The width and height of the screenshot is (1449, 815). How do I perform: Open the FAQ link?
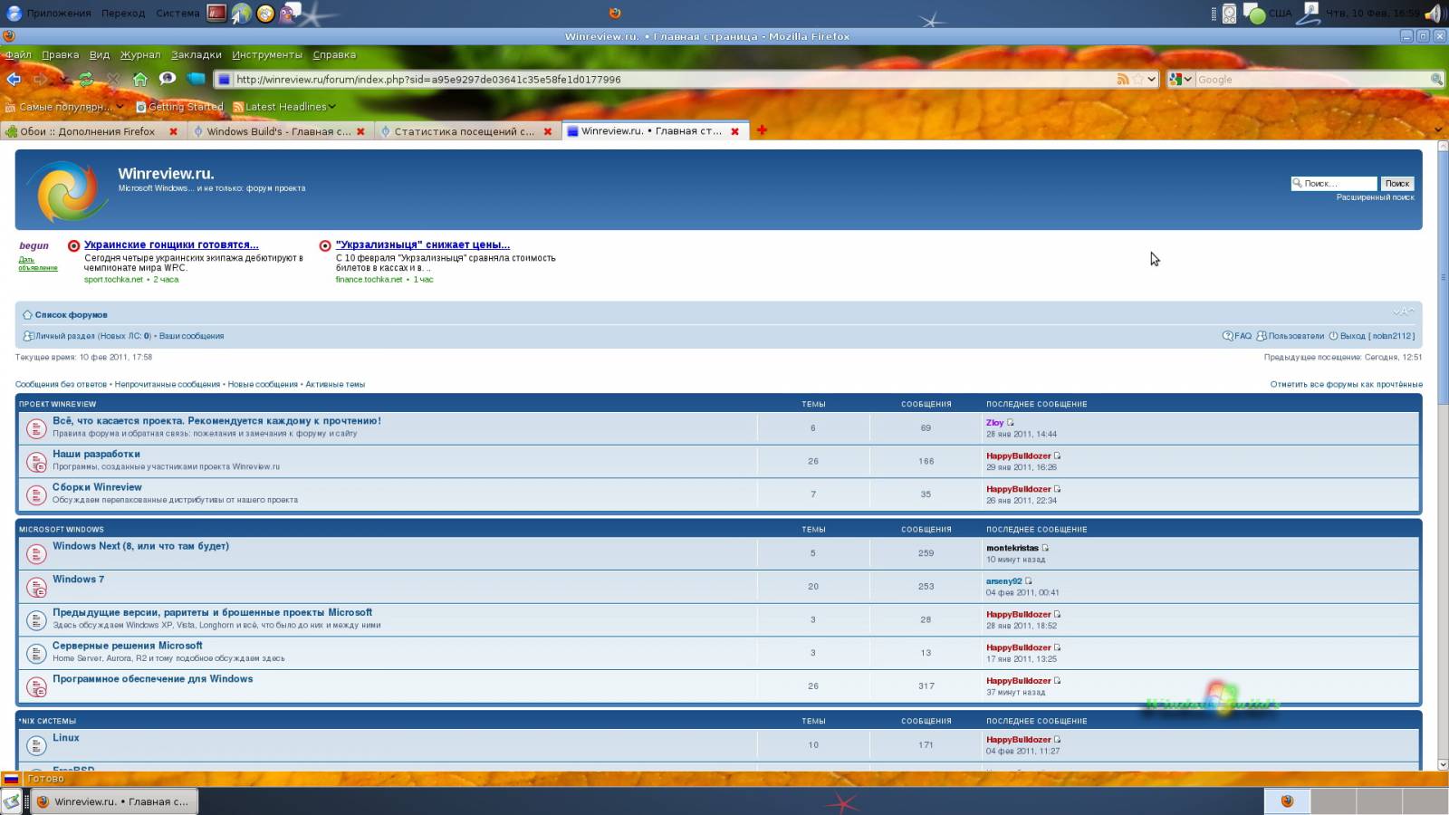1237,336
